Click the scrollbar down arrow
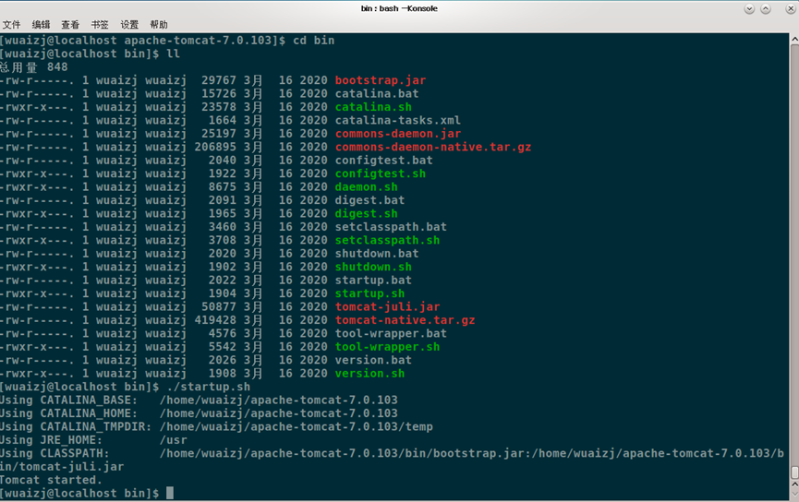 coord(793,495)
